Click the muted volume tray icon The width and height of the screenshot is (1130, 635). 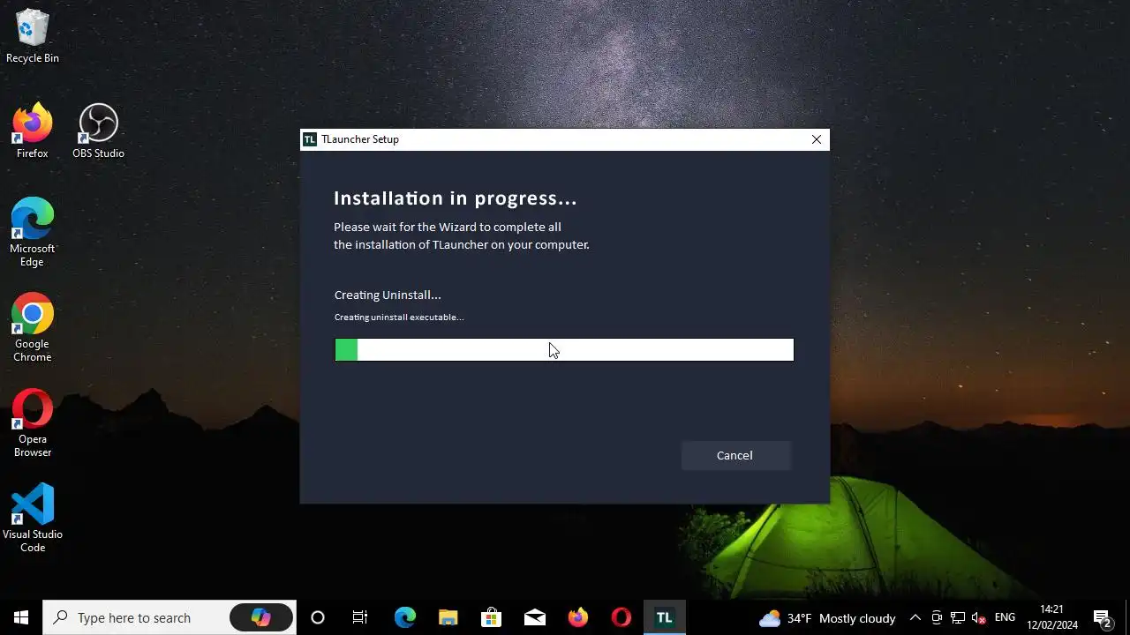[978, 618]
